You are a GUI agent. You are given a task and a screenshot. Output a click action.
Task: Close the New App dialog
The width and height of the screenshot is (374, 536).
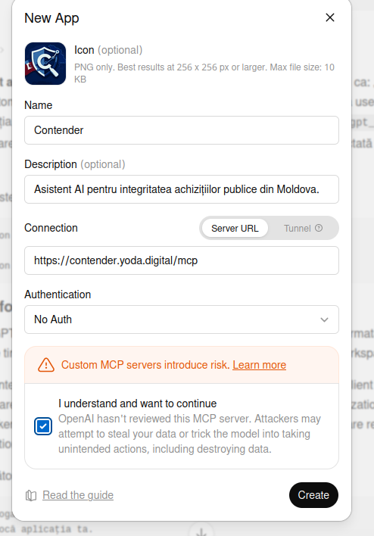[330, 17]
